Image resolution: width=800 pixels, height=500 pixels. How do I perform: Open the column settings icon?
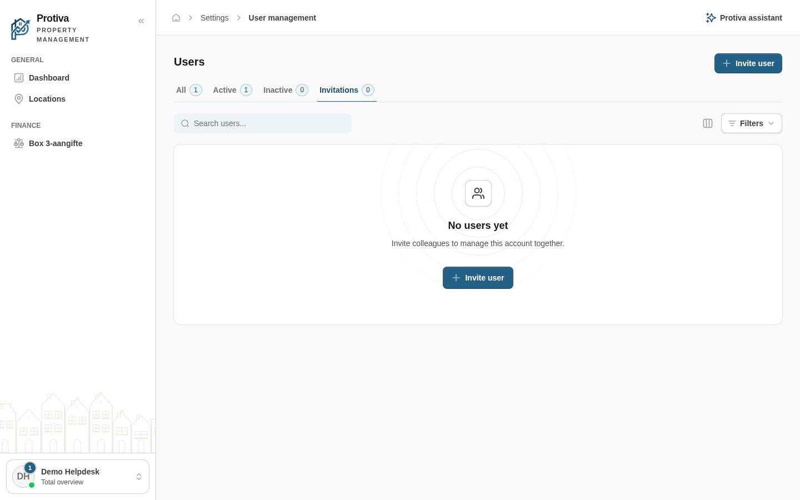(x=708, y=123)
